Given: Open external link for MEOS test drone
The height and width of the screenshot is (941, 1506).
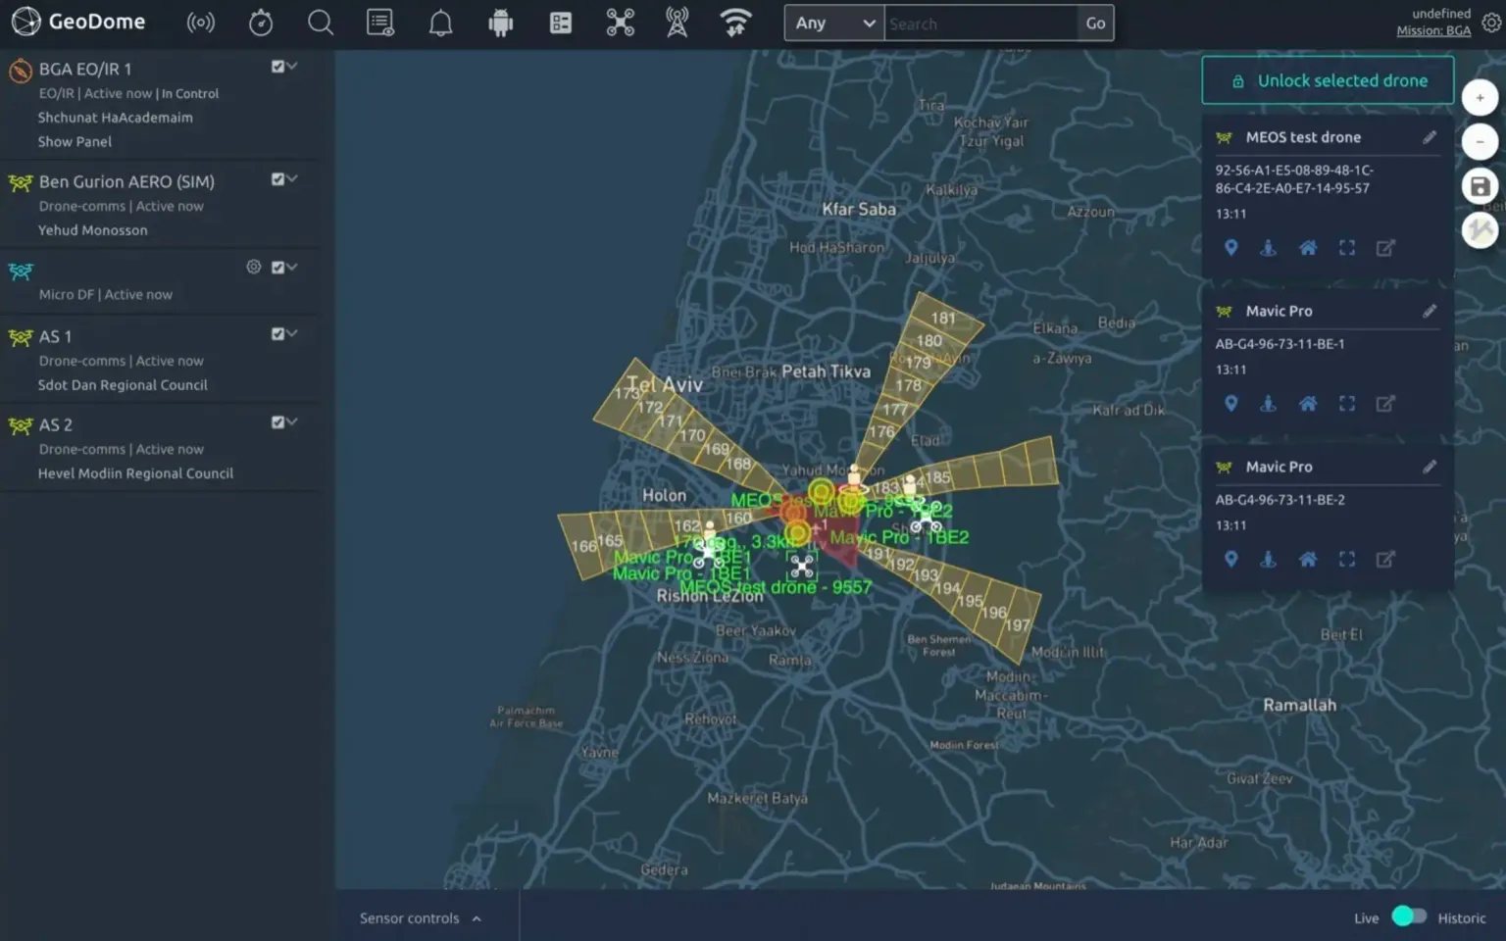Looking at the screenshot, I should [1385, 248].
